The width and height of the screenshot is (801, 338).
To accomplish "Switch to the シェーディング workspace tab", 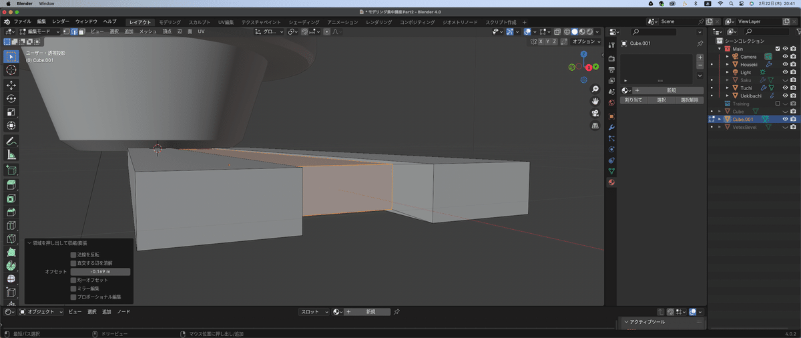I will (x=304, y=22).
